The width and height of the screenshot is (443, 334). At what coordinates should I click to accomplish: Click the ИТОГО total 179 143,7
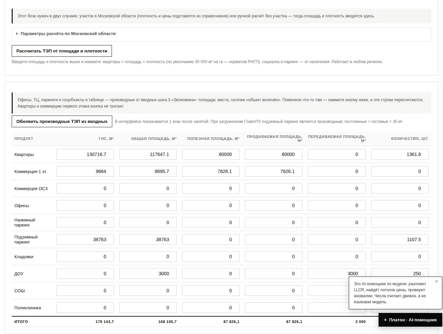[x=105, y=322]
